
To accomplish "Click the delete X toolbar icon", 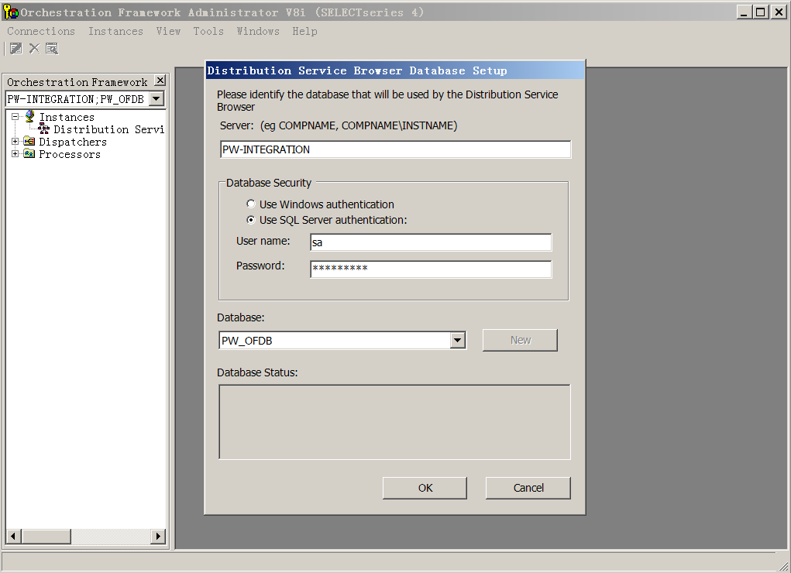I will click(34, 49).
